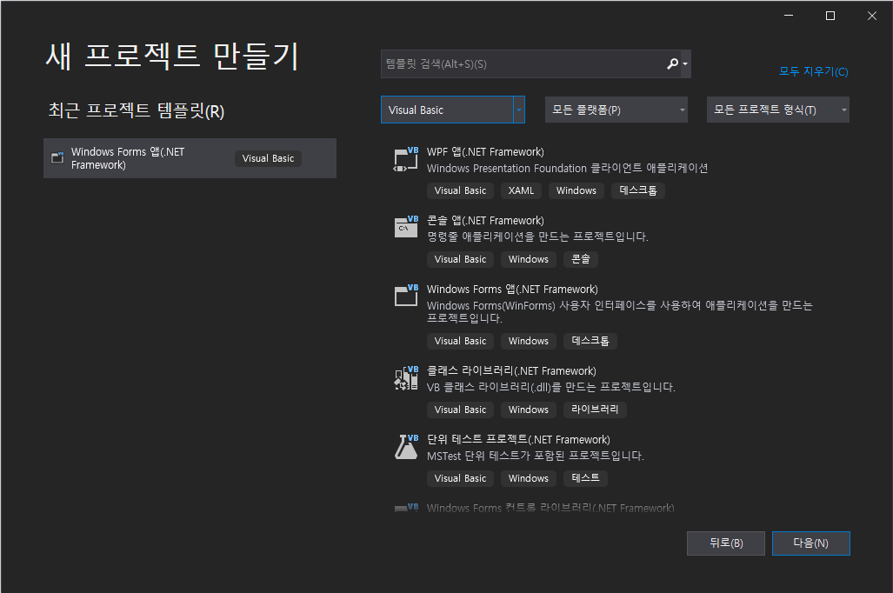This screenshot has width=893, height=593.
Task: Select the 콘솔 앱(.NET Framework) template title
Action: point(485,221)
